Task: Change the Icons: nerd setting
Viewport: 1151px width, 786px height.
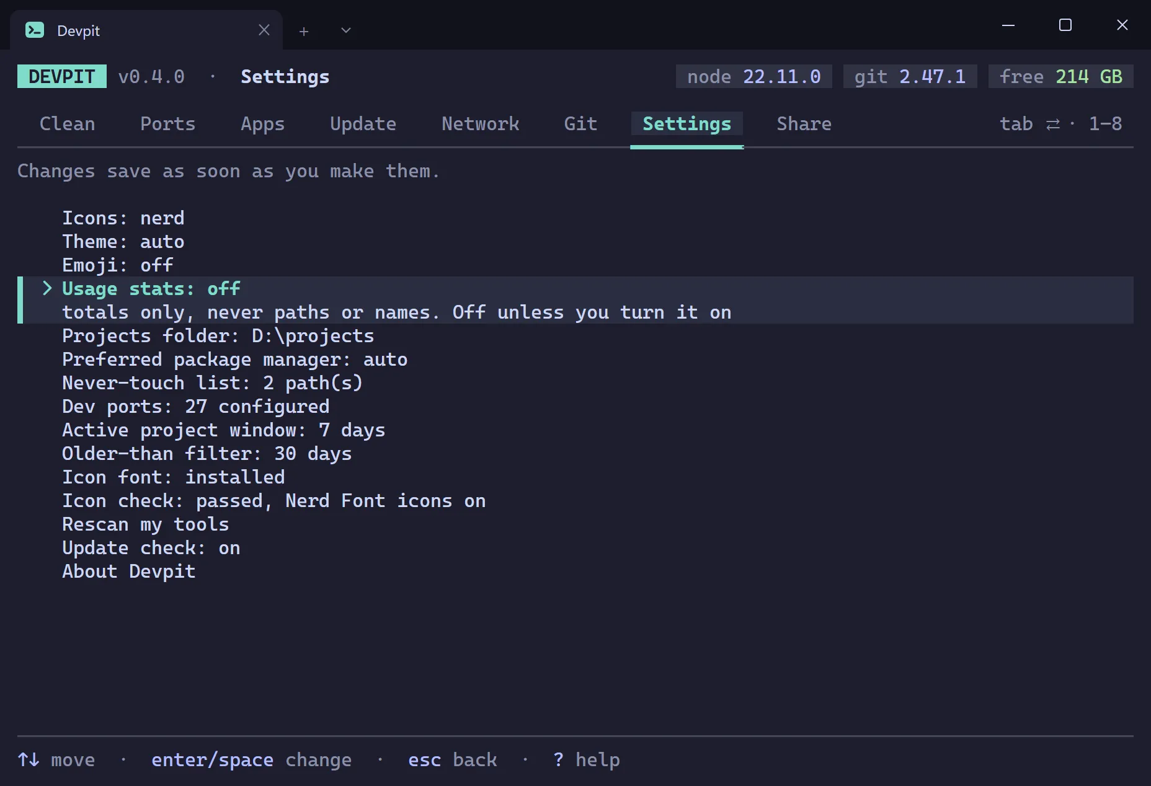Action: [123, 218]
